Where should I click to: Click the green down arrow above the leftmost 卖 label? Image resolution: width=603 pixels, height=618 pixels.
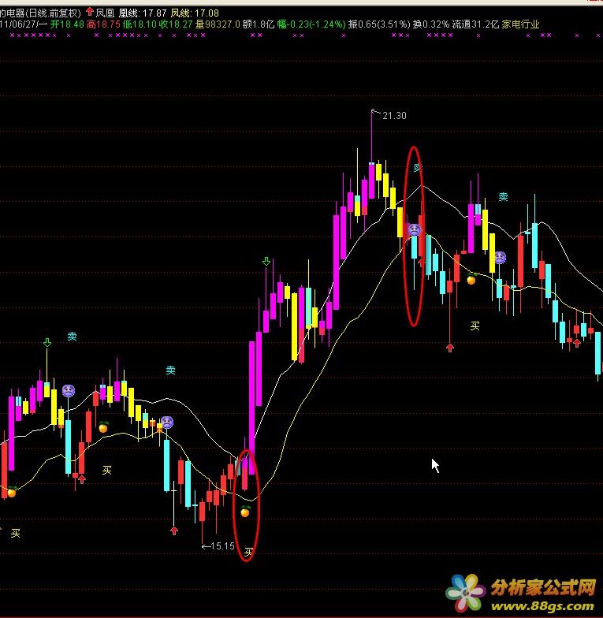(47, 342)
